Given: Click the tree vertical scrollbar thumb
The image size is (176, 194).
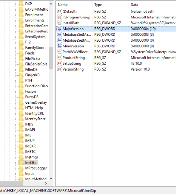Looking at the screenshot, I should [51, 58].
